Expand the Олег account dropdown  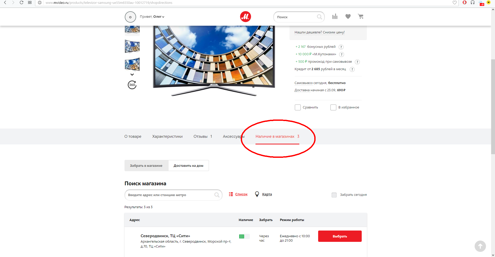(159, 17)
